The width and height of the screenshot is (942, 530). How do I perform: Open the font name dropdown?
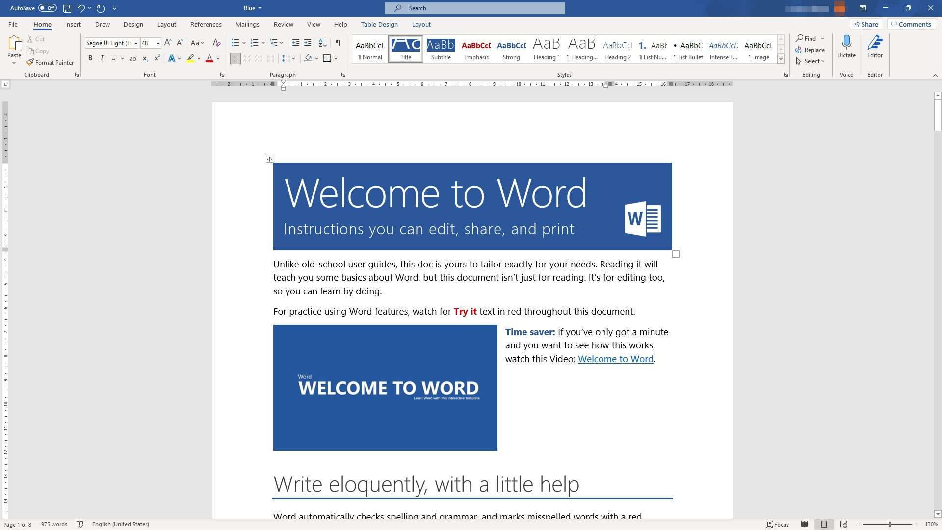[x=136, y=43]
